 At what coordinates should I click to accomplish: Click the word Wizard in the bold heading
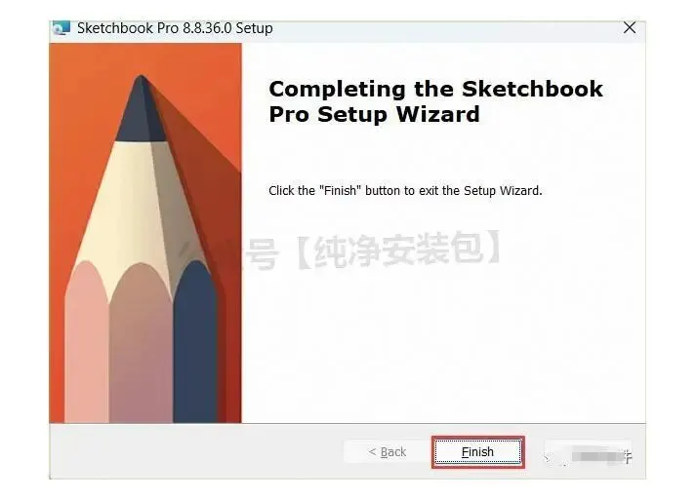437,114
